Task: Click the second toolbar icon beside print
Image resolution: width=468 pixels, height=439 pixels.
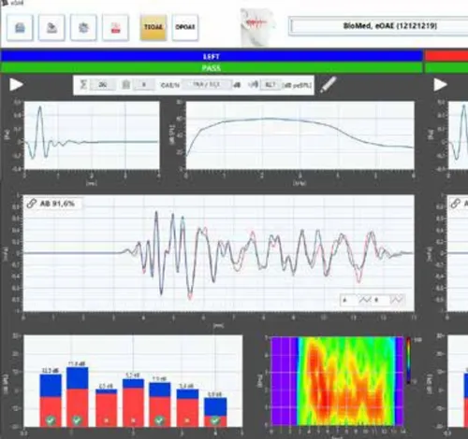Action: point(51,28)
